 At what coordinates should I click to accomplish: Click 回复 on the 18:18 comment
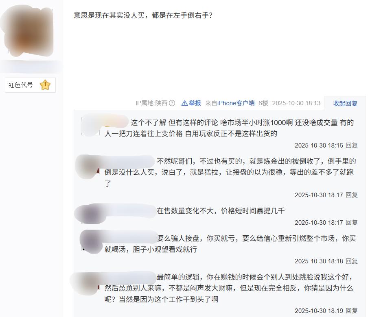pyautogui.click(x=352, y=261)
